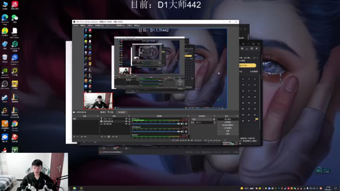The image size is (340, 191).
Task: Mute the second audio mixer channel
Action: pos(182,132)
